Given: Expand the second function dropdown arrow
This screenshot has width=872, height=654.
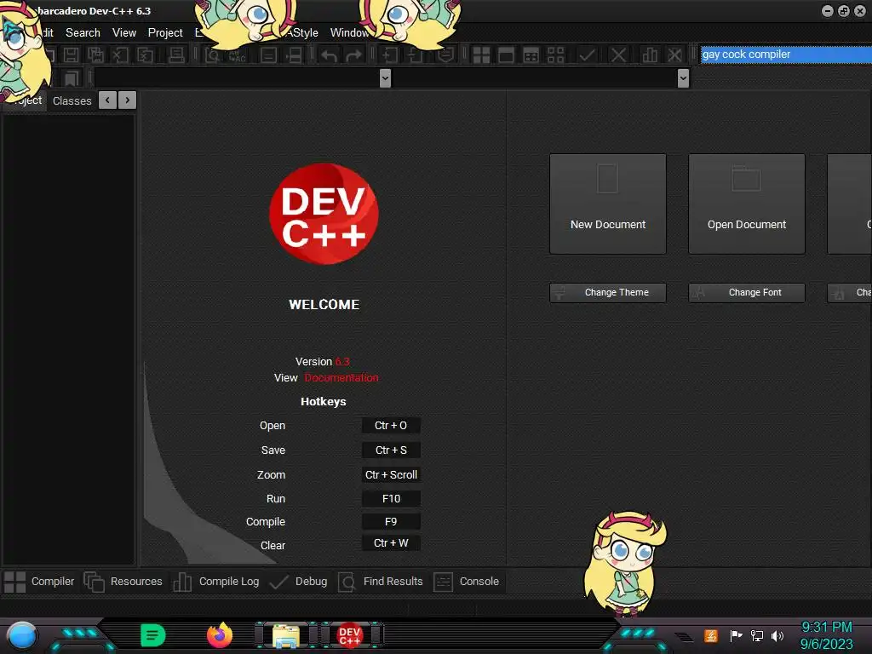Looking at the screenshot, I should point(684,78).
